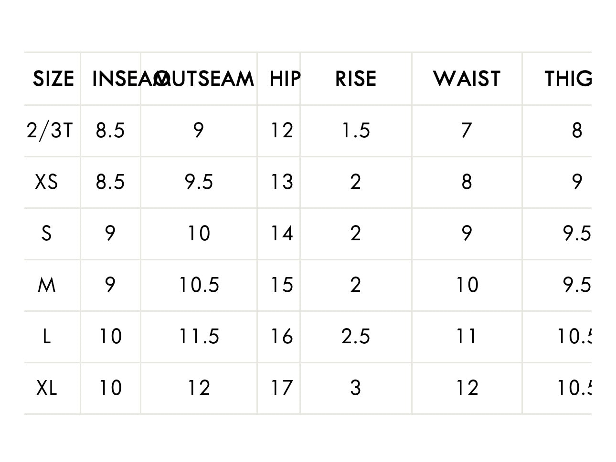Select the RISE column header
The image size is (616, 462).
click(x=356, y=79)
